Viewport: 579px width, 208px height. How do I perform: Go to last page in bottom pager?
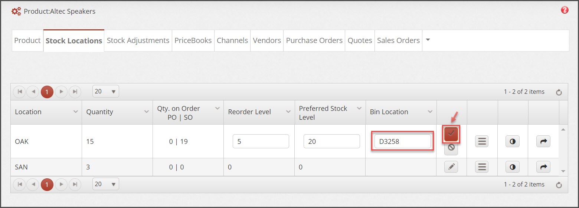click(x=75, y=184)
